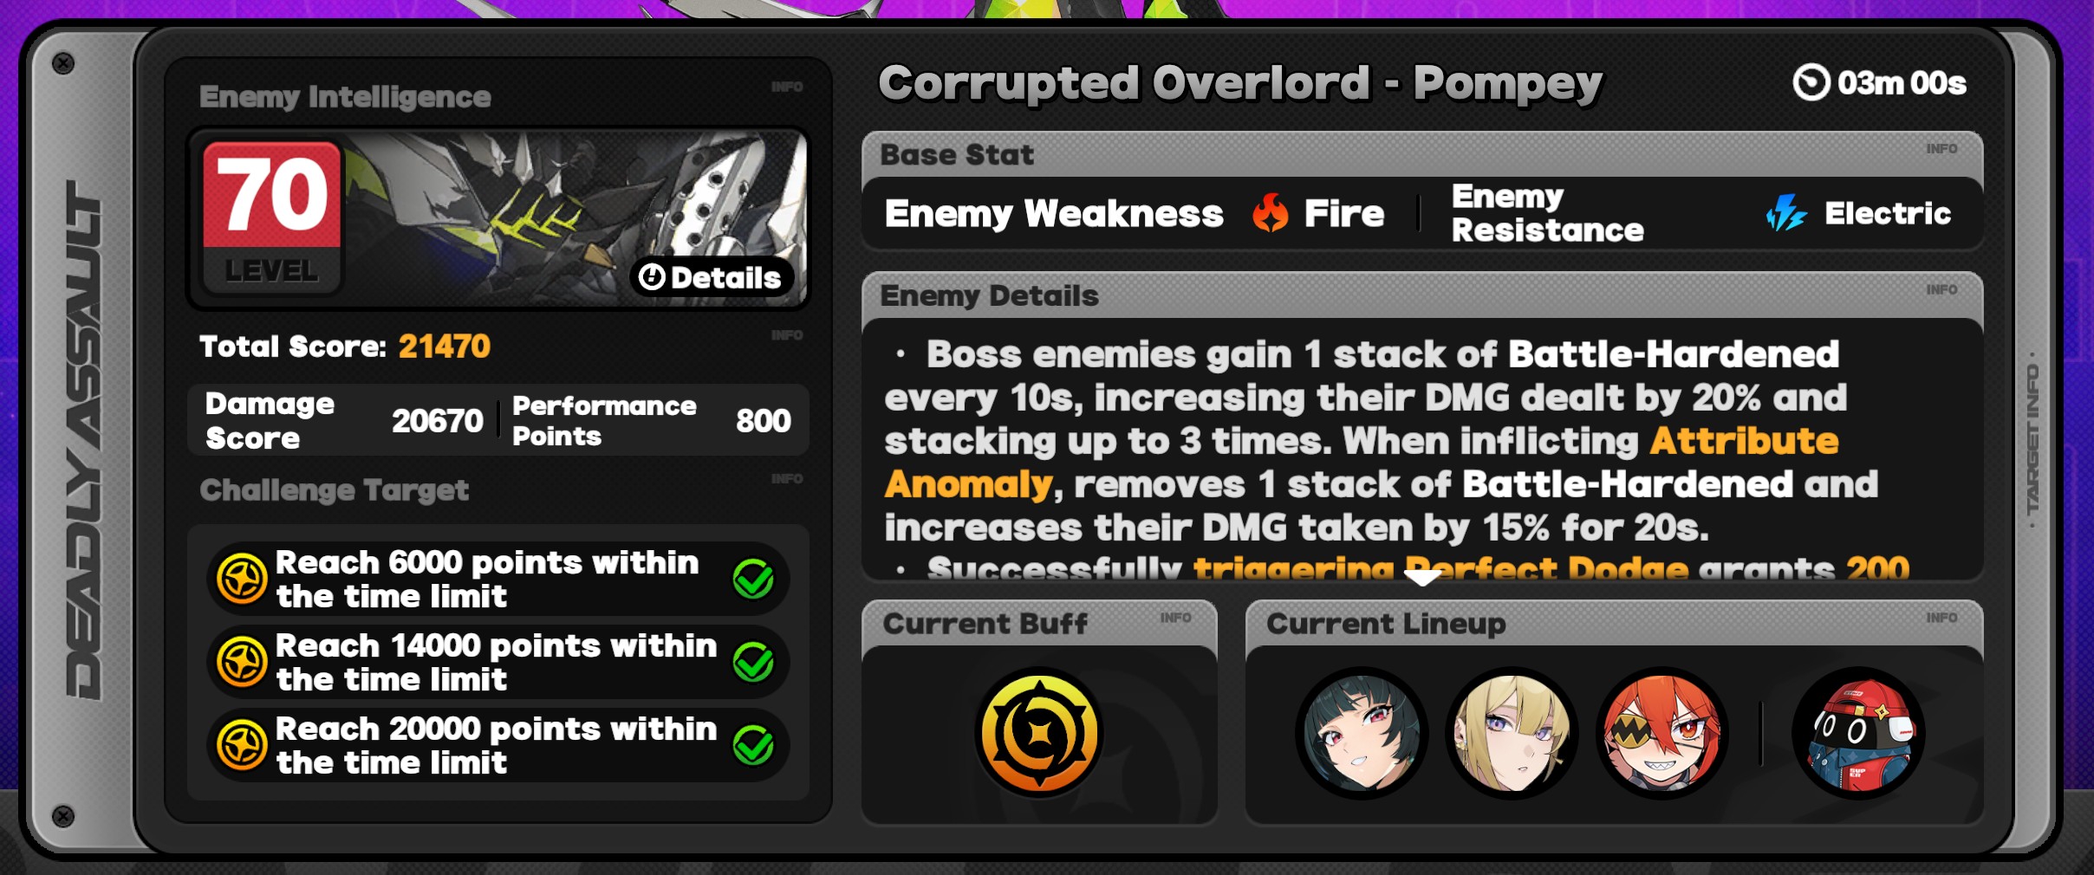The width and height of the screenshot is (2094, 875).
Task: Select the red-haired agent with eyepatch
Action: 1662,733
